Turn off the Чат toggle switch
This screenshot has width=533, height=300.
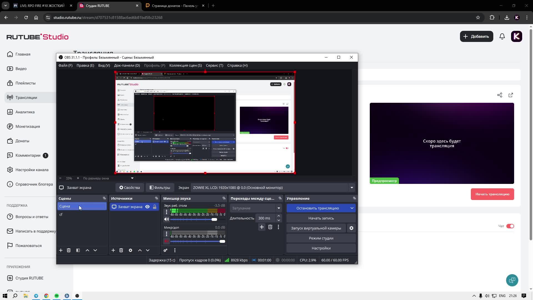point(510,226)
